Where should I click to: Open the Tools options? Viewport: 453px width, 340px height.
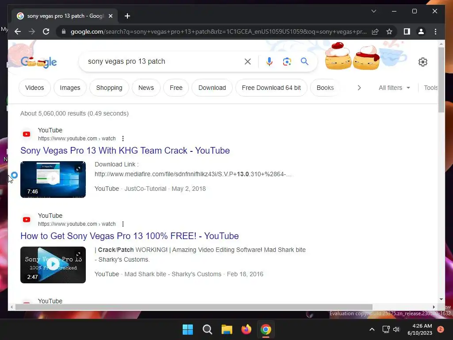click(x=431, y=88)
